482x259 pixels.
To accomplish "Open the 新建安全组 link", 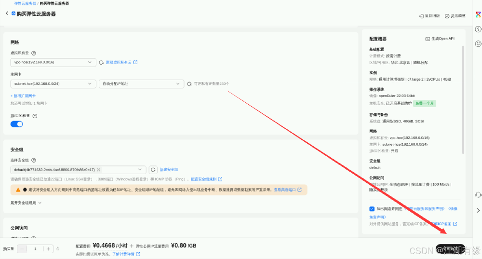I will (x=169, y=169).
